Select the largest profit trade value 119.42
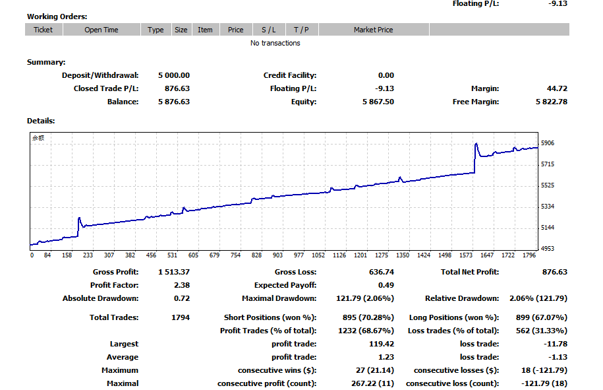The width and height of the screenshot is (603, 390). [382, 344]
